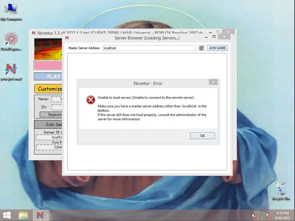Click the Server Browser window N icon
This screenshot has width=295, height=221.
pyautogui.click(x=67, y=38)
